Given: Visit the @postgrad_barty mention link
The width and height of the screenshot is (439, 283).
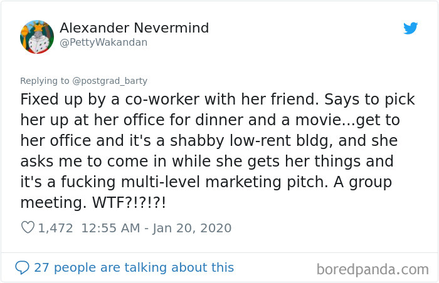Looking at the screenshot, I should point(110,81).
